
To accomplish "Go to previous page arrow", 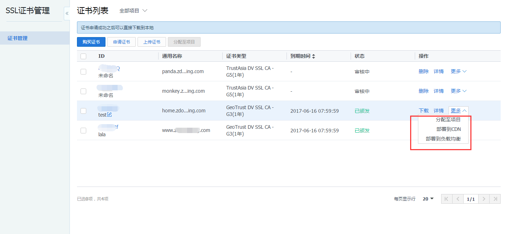I will pos(458,199).
